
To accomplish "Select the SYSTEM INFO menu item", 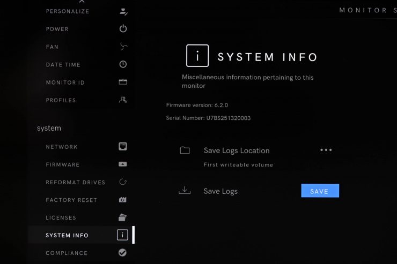I will coord(67,235).
